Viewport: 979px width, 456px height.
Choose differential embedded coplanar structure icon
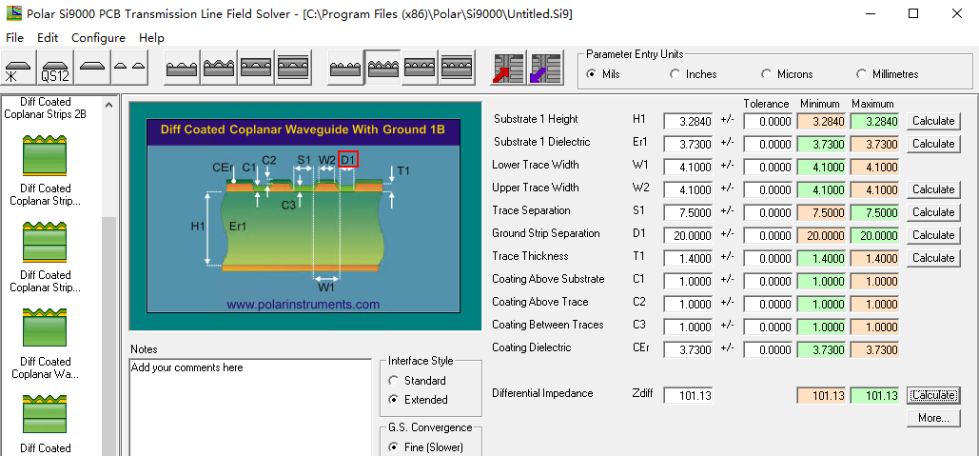point(420,68)
